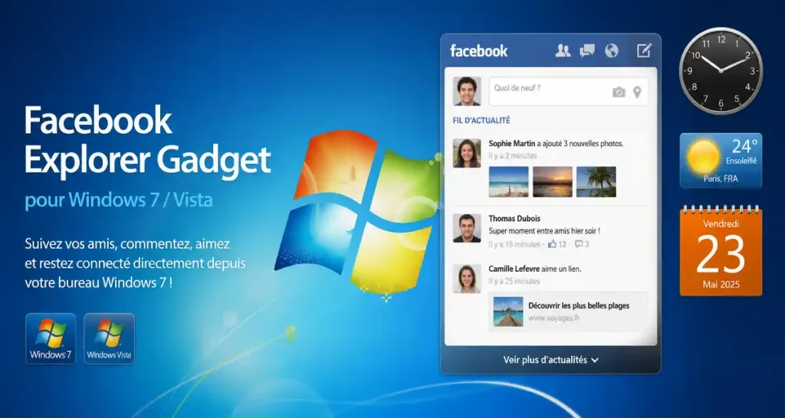Click the user's own profile picture
785x418 pixels.
(467, 91)
